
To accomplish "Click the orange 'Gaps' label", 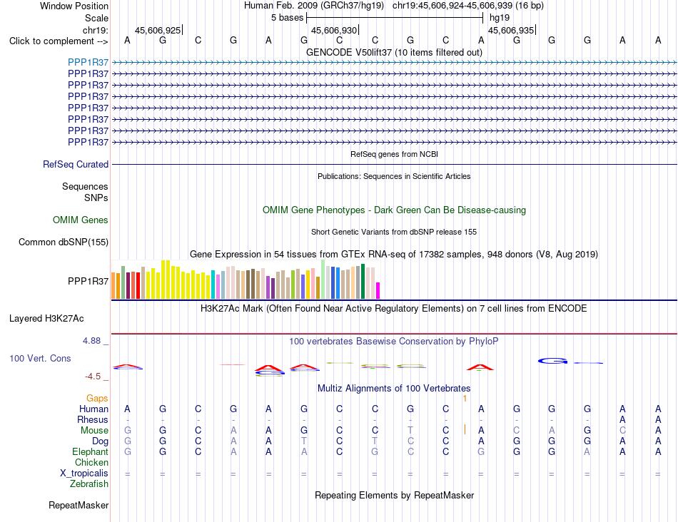I will pyautogui.click(x=97, y=398).
